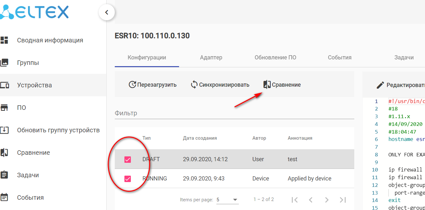Screen dimensions: 425x210
Task: Click the Обновить группу устройств download icon
Action: click(4, 130)
